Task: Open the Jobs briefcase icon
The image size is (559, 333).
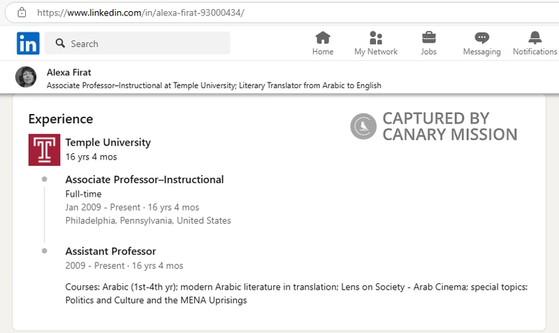Action: 429,38
